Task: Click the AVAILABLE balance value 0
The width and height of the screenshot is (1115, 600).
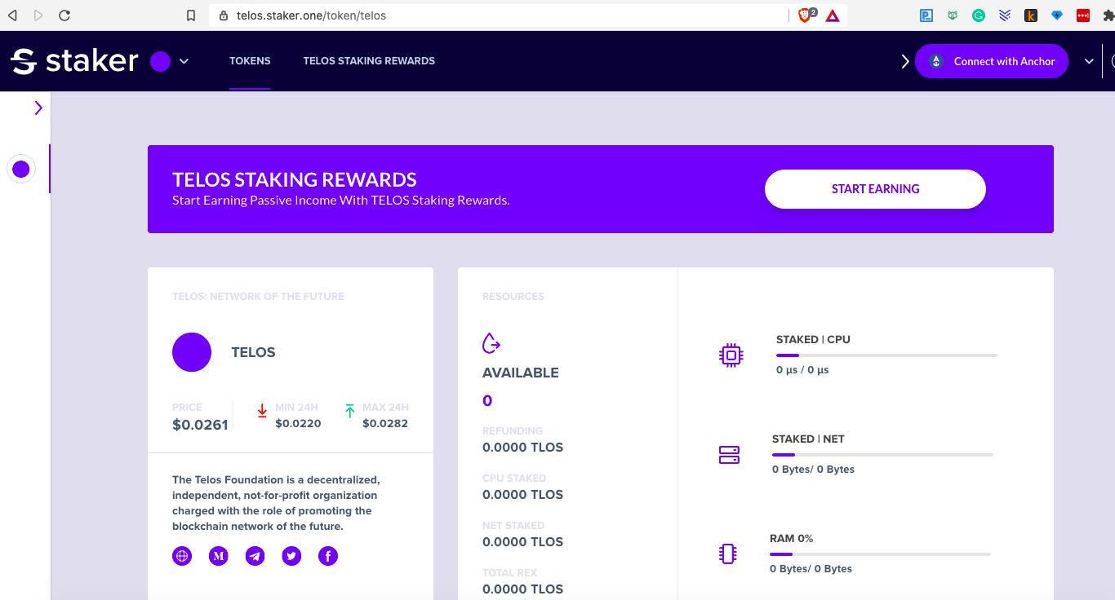Action: coord(487,400)
